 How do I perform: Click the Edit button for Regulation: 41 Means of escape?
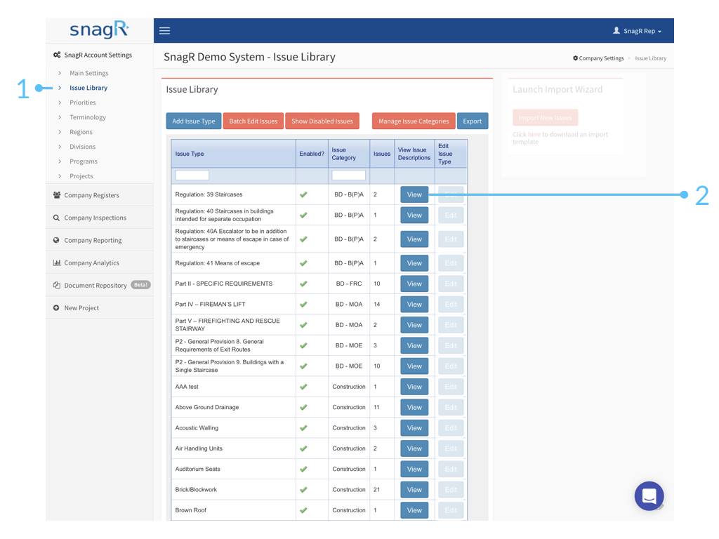(451, 263)
